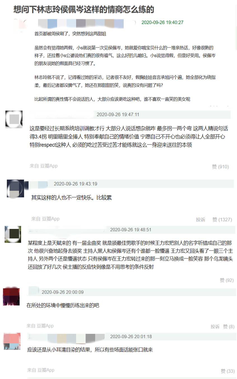Open the post timestamp 2020-09-26 19:40:27

163,22
